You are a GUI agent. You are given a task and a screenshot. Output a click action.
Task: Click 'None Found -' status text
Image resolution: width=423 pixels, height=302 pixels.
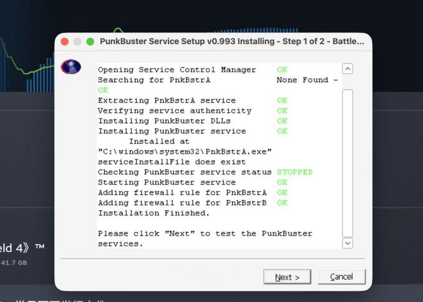[x=307, y=80]
